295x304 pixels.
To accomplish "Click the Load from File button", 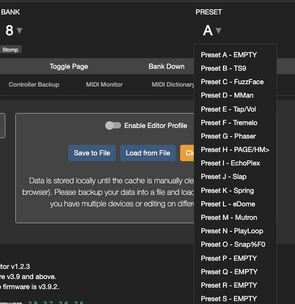I will tap(148, 153).
